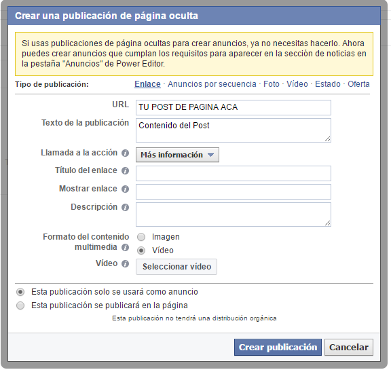The height and width of the screenshot is (372, 391).
Task: Click the Cancelar button
Action: click(x=349, y=347)
